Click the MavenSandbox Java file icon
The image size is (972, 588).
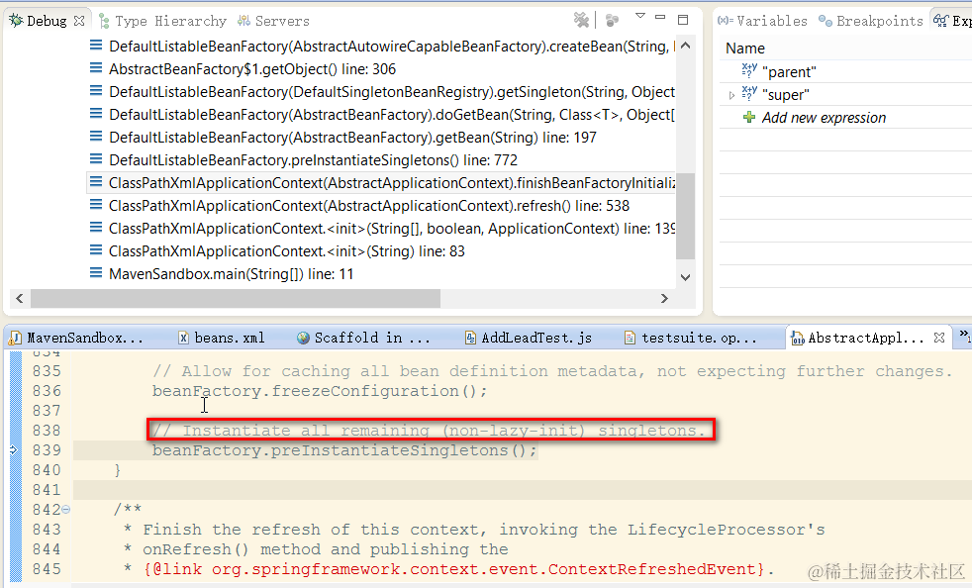(15, 338)
